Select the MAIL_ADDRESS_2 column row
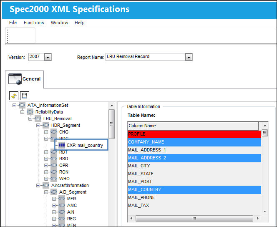Screen dimensions: 277x227 click(194, 158)
